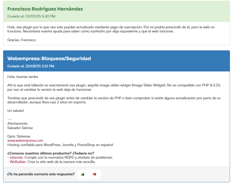Follow the WeBuilder link
The height and width of the screenshot is (183, 231).
coord(18,162)
